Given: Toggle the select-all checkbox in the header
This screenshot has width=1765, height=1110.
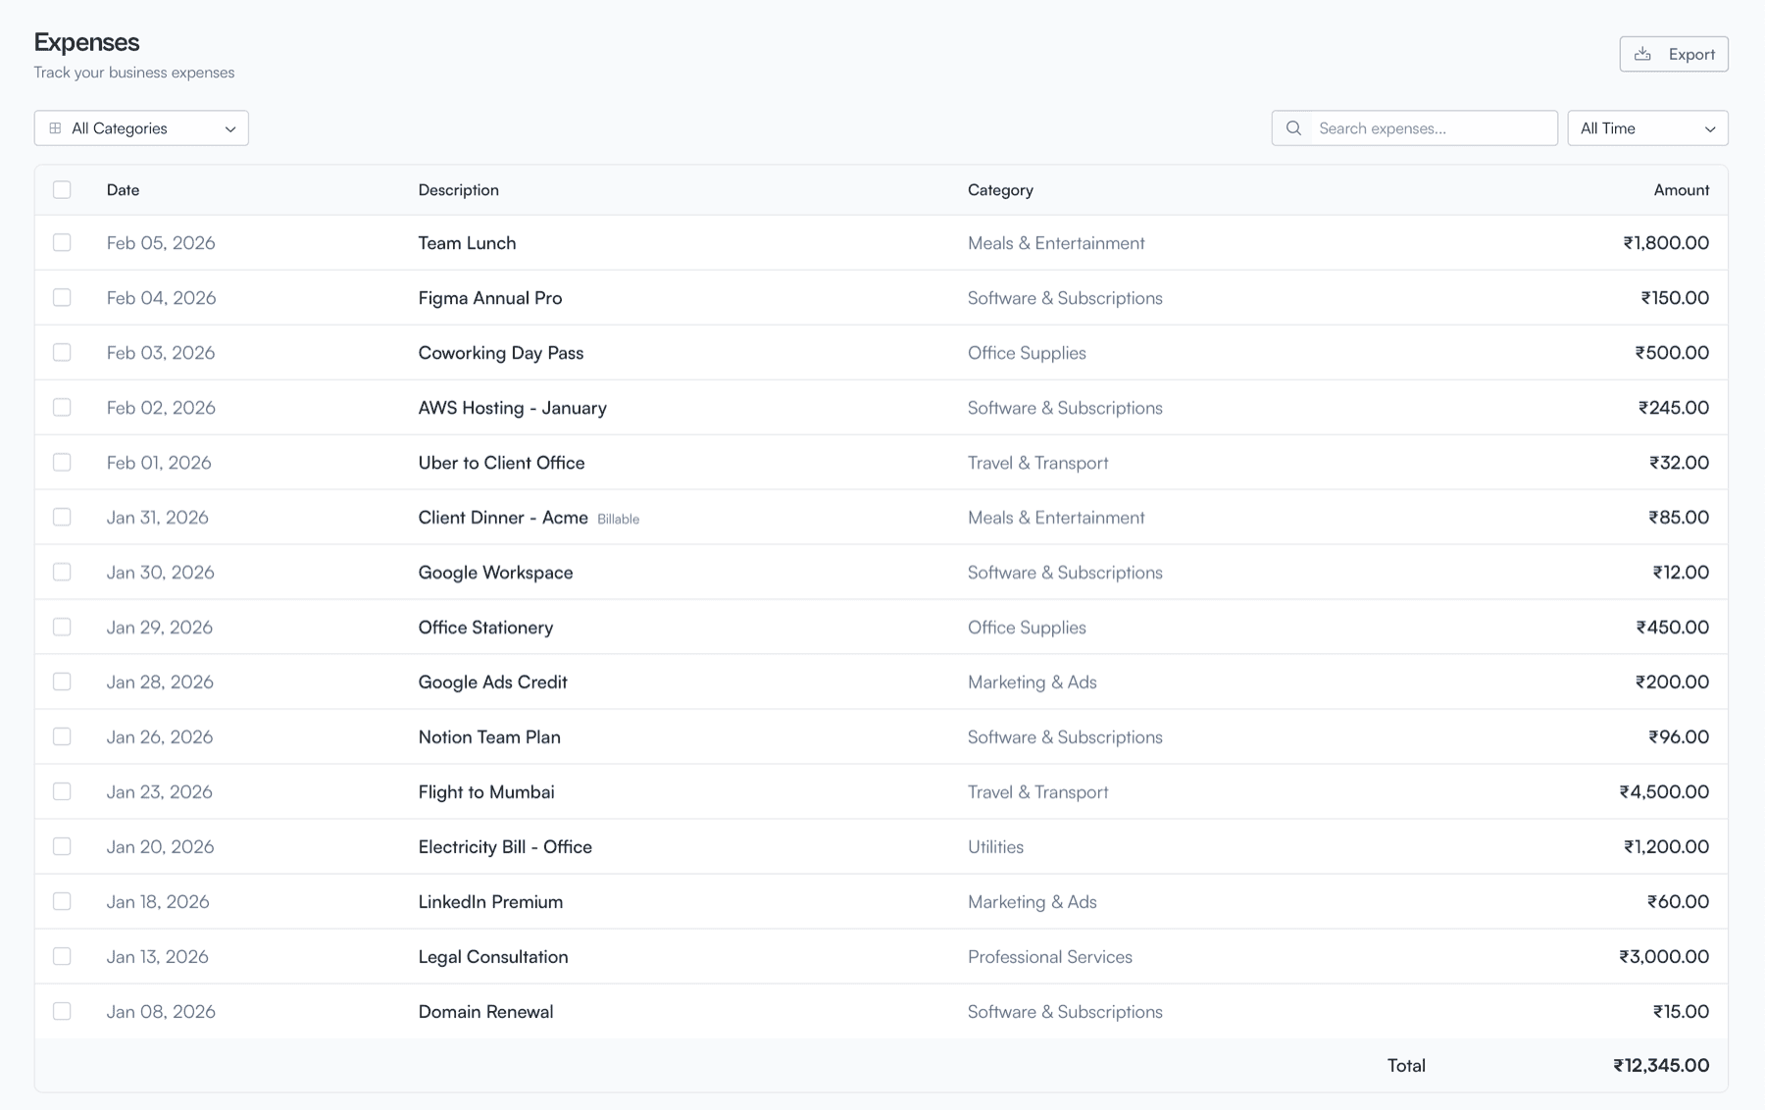Looking at the screenshot, I should tap(62, 189).
